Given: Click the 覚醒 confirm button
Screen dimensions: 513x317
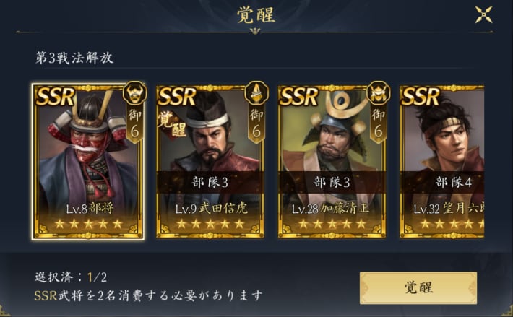Looking at the screenshot, I should click(418, 288).
